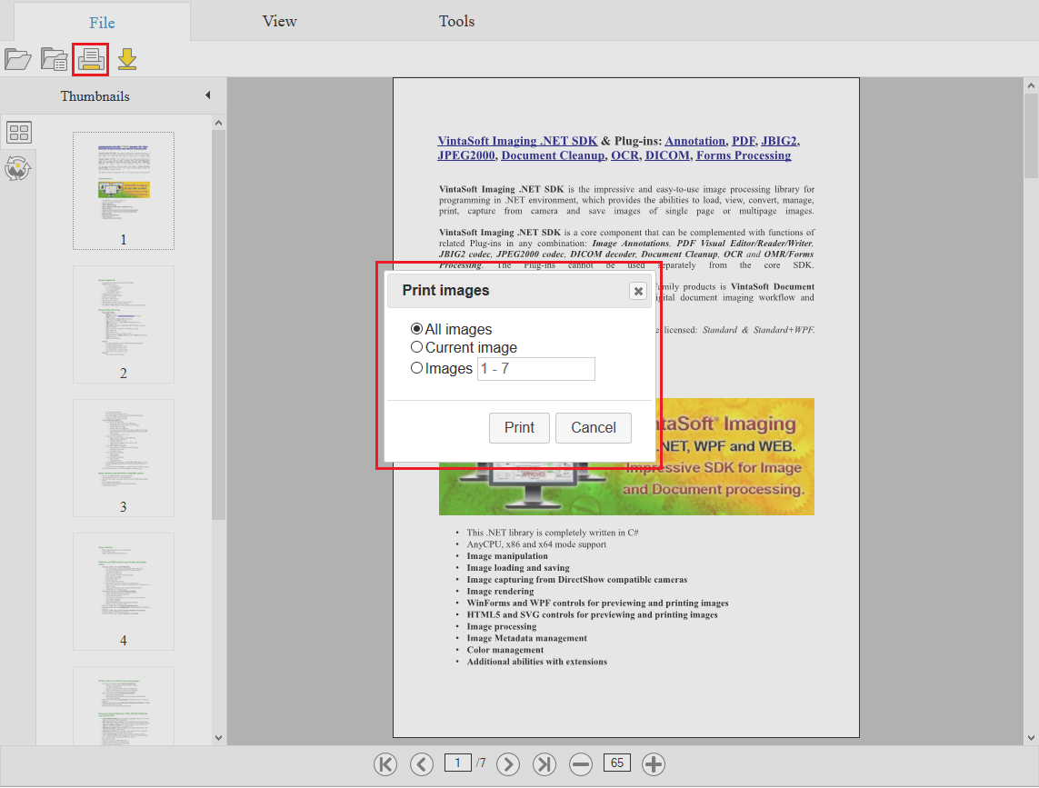
Task: Switch to the View tab
Action: [279, 21]
